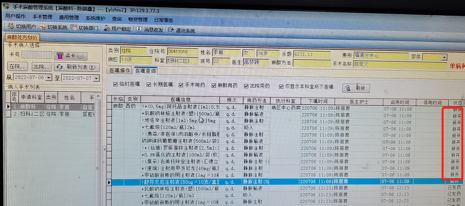Click the 余额 field 4231.11
Screen dimensions: 465x206
point(311,54)
